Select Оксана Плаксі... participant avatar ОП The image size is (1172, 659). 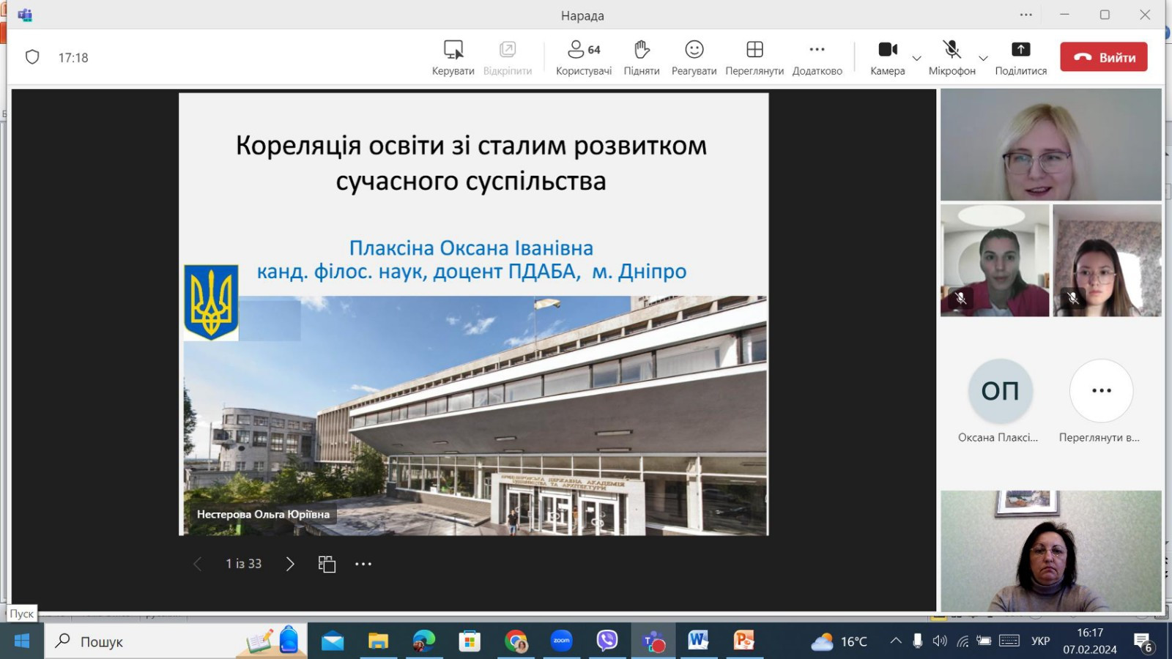(999, 391)
